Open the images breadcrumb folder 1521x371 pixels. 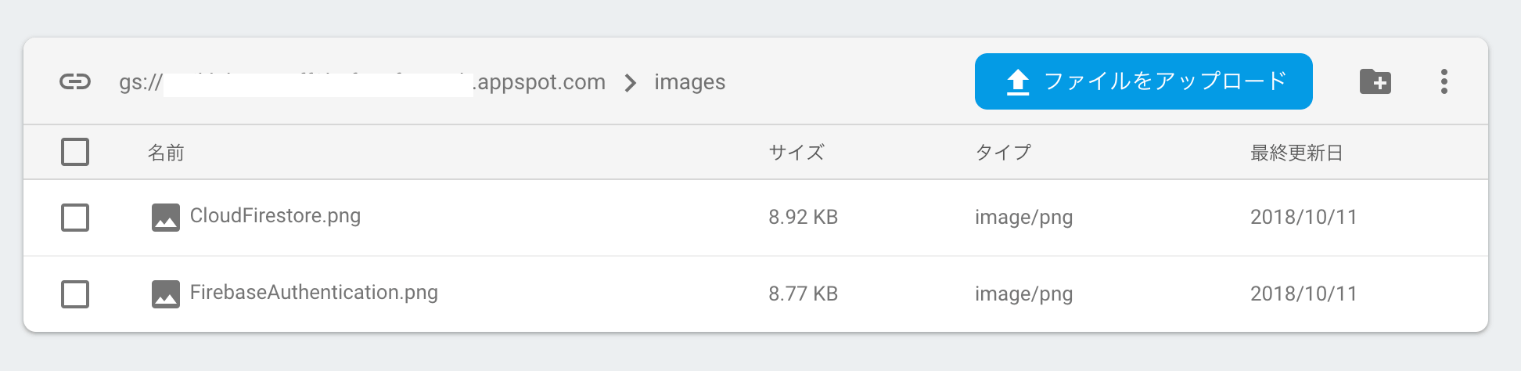point(689,81)
